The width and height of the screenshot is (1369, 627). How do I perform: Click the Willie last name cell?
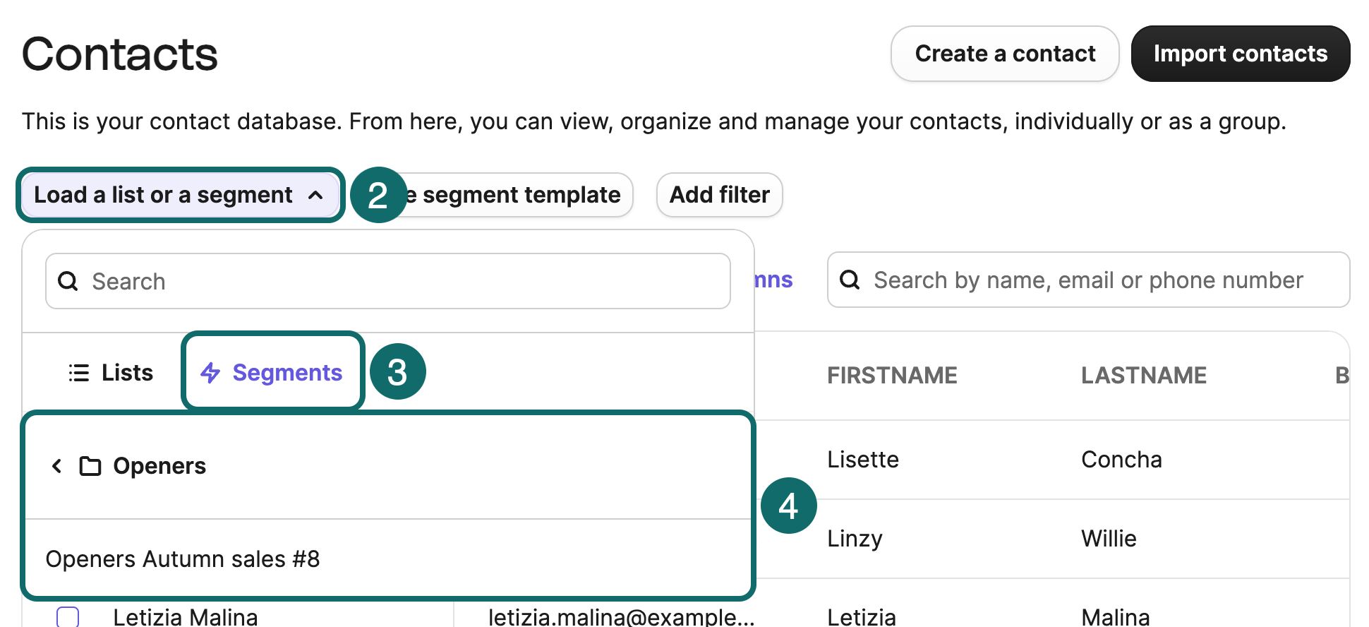1109,539
